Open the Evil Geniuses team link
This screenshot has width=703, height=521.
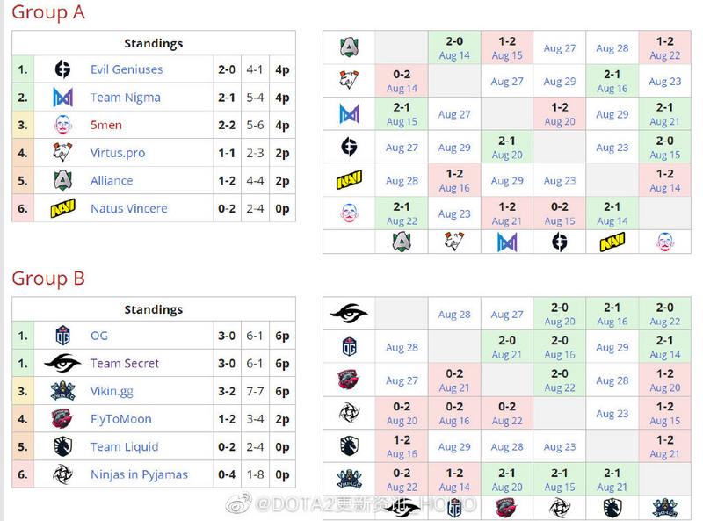click(127, 69)
